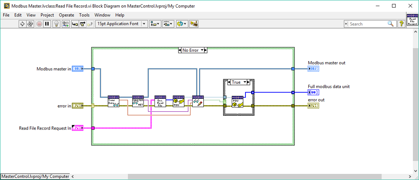Click Step Out button
This screenshot has height=180, width=419.
(90, 24)
